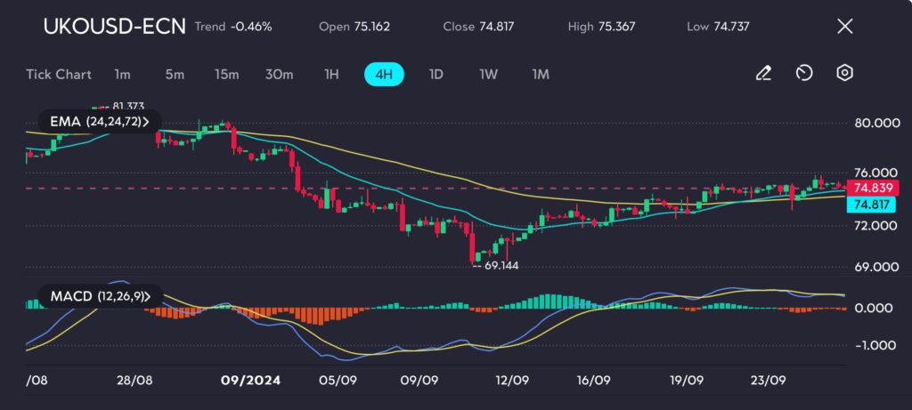Close the UKOUSD-ECN chart panel
This screenshot has height=410, width=912.
[845, 27]
